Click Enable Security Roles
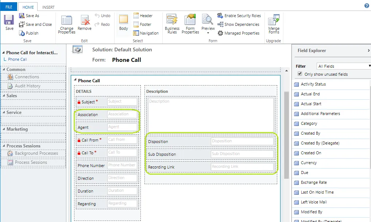Screen dimensions: 371x222 [x=239, y=16]
